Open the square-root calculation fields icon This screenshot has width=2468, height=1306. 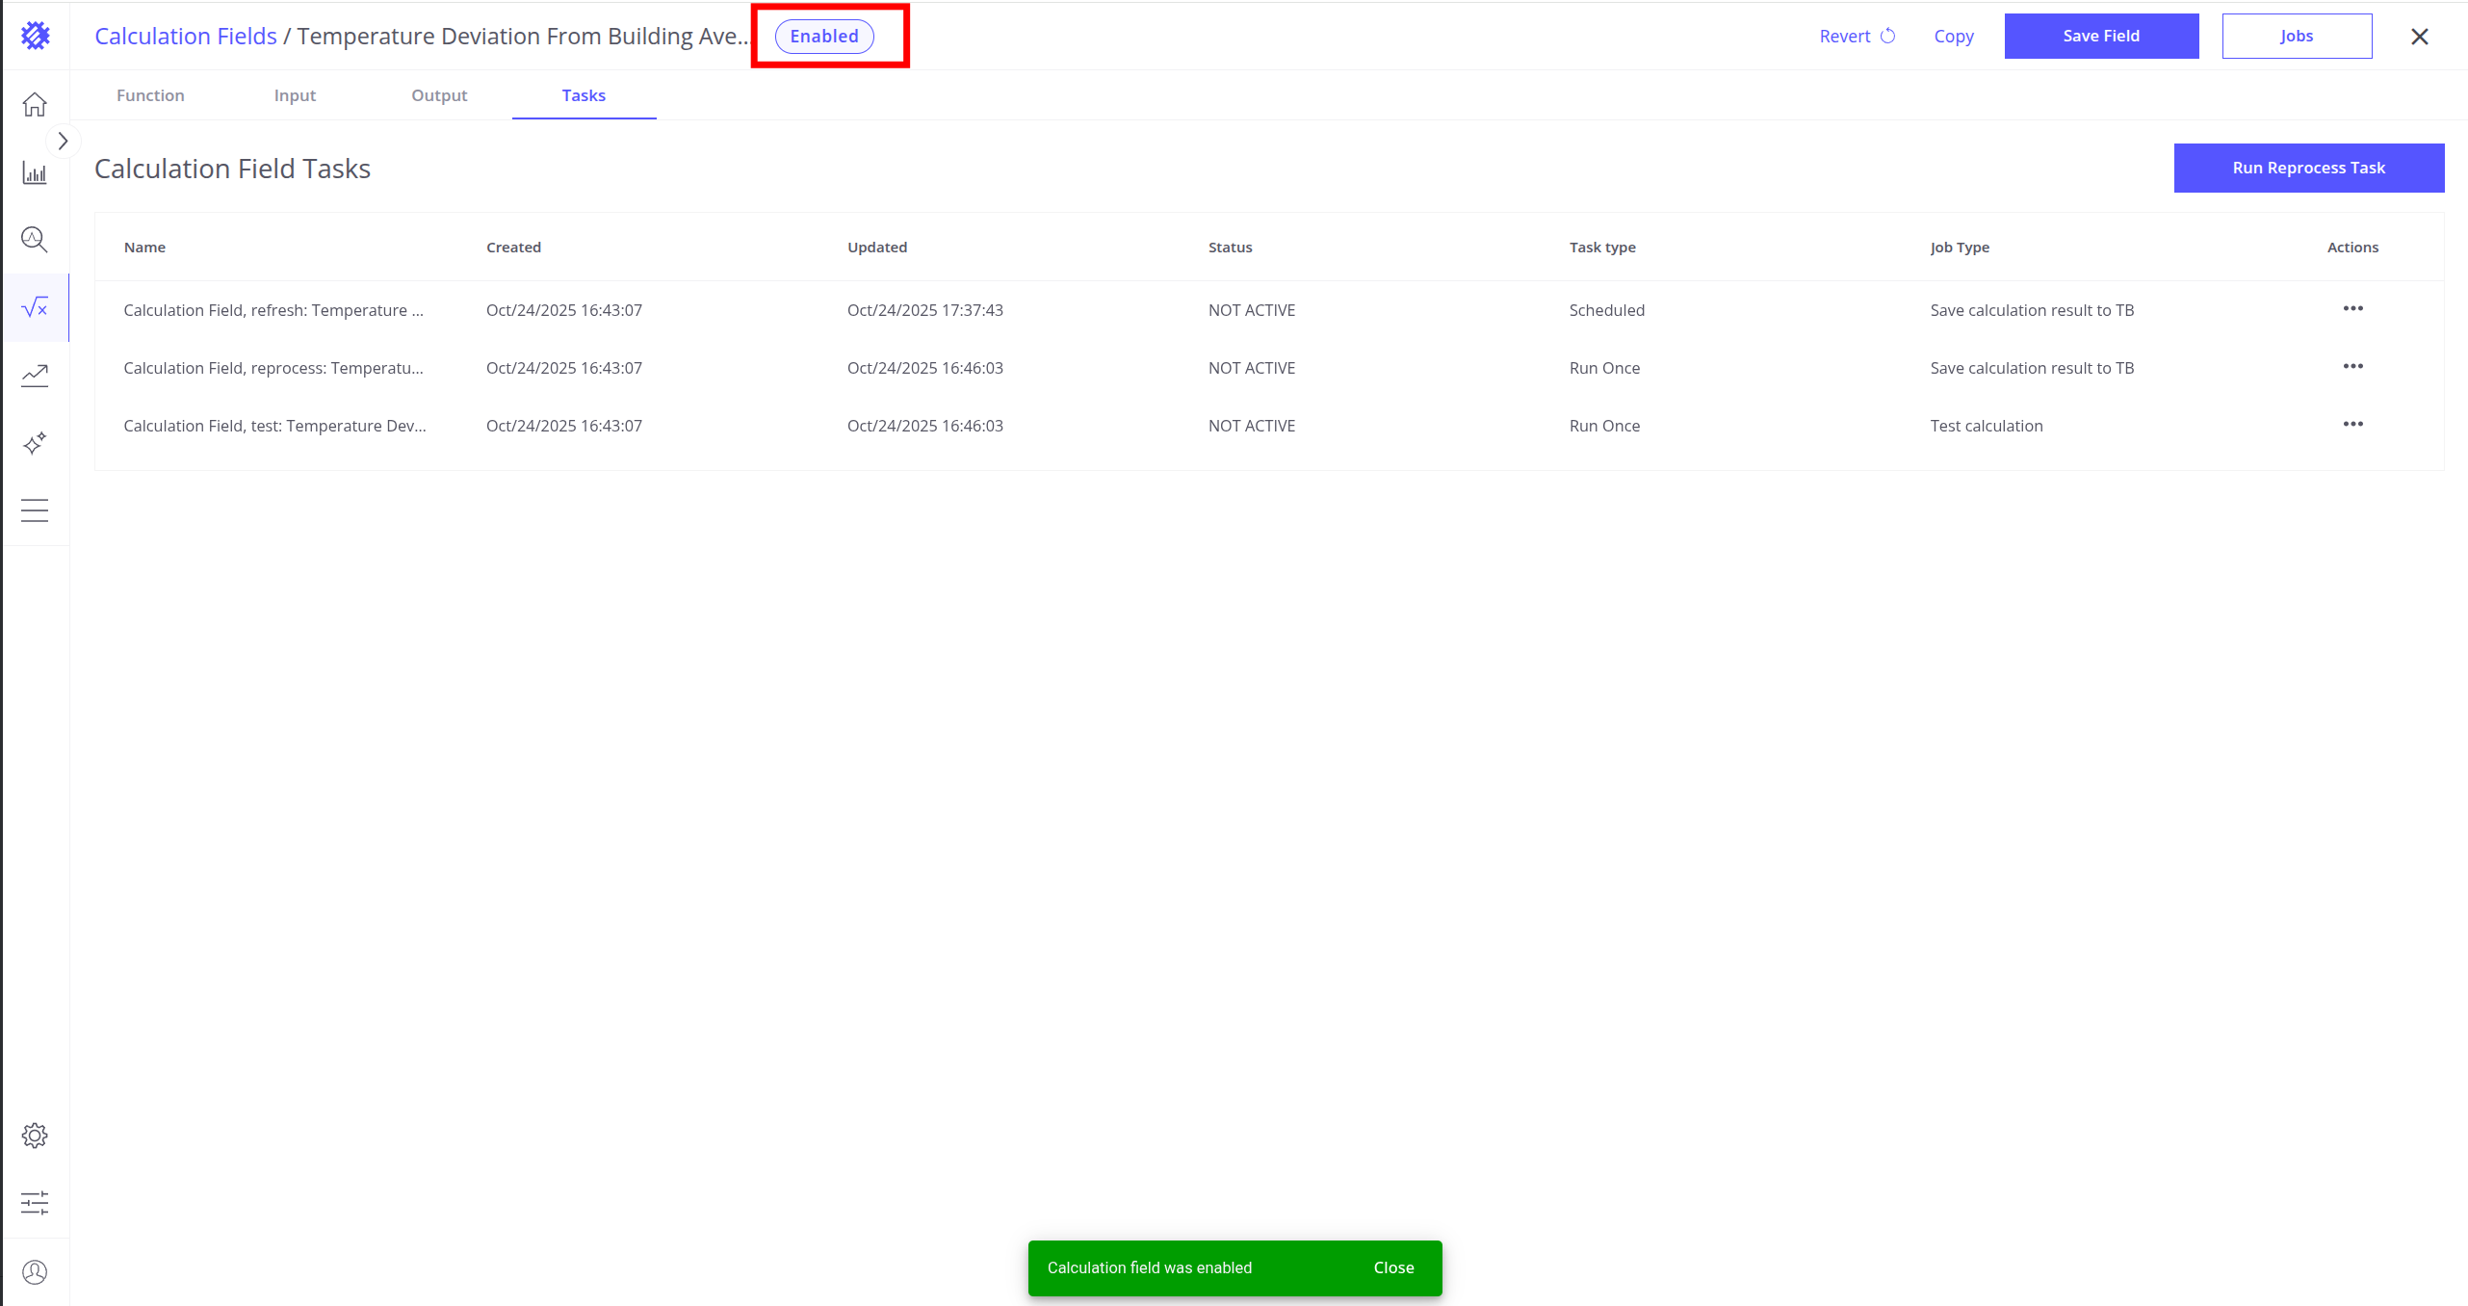coord(35,307)
